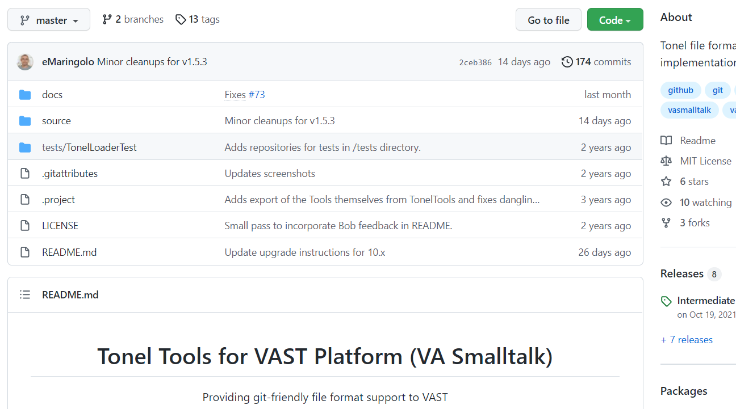Open the eMaringolo author link
The image size is (736, 409).
pos(68,62)
